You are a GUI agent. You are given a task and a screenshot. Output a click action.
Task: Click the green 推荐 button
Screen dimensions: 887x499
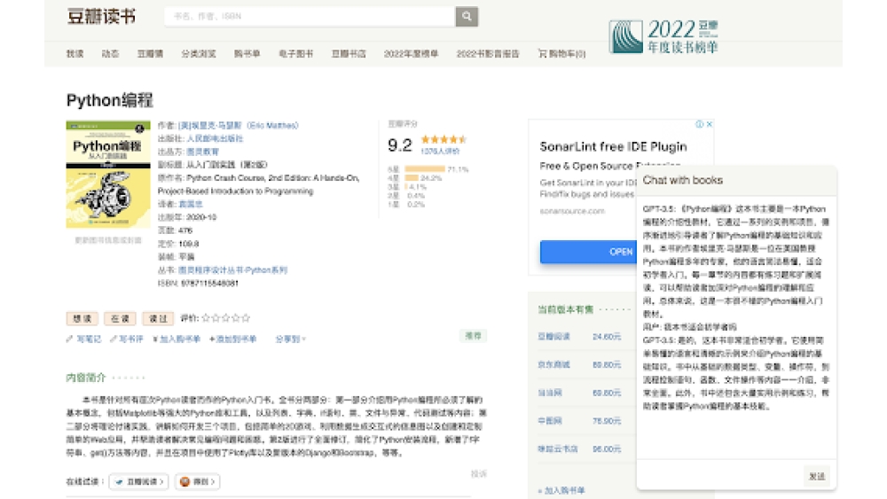[x=473, y=336]
